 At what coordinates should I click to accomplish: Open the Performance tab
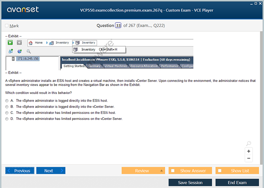(169, 66)
